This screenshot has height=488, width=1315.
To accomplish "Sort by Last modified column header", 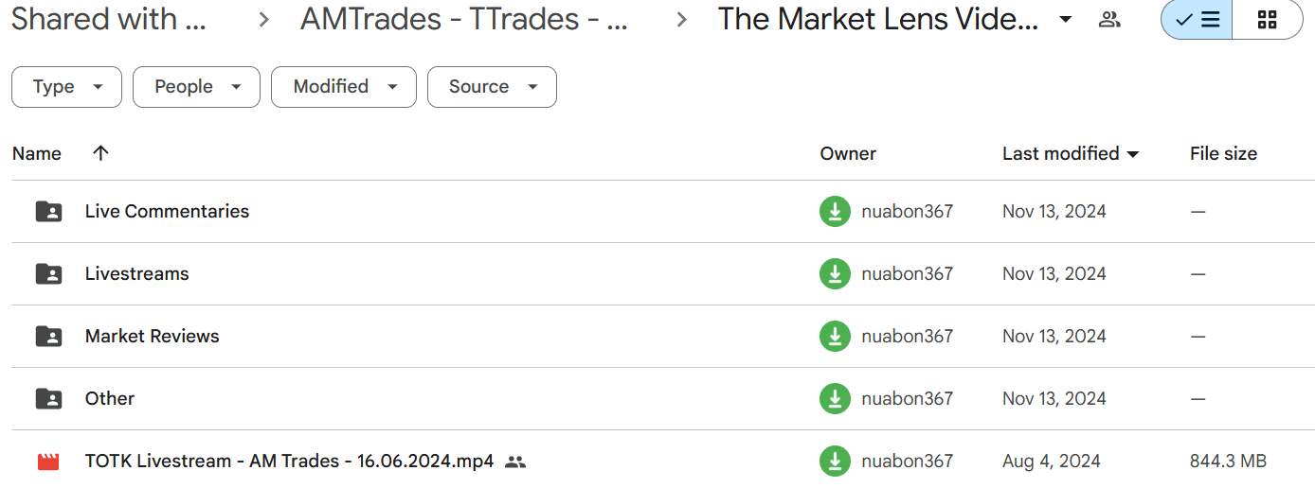I will (x=1060, y=153).
